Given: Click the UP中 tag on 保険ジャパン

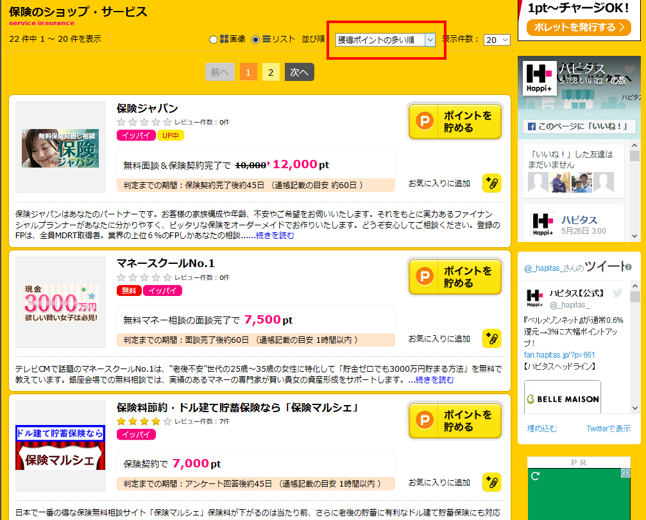Looking at the screenshot, I should [171, 135].
